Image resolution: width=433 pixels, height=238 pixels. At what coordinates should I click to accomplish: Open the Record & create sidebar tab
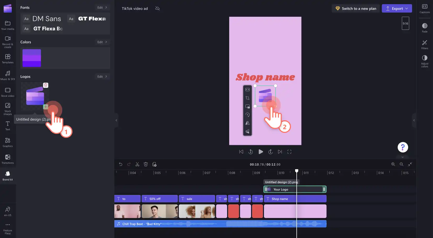tap(8, 42)
